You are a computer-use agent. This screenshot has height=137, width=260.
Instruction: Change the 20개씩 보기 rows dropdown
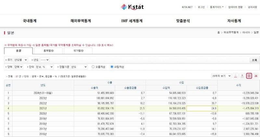pyautogui.click(x=220, y=76)
